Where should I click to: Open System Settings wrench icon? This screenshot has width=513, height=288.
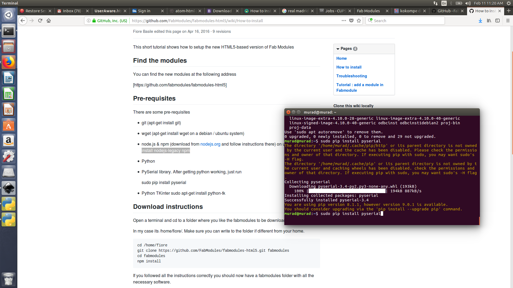click(9, 157)
